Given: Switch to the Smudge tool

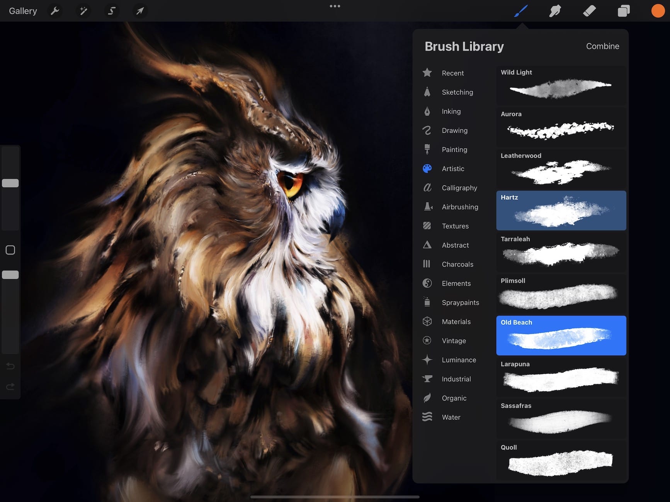Looking at the screenshot, I should click(555, 10).
